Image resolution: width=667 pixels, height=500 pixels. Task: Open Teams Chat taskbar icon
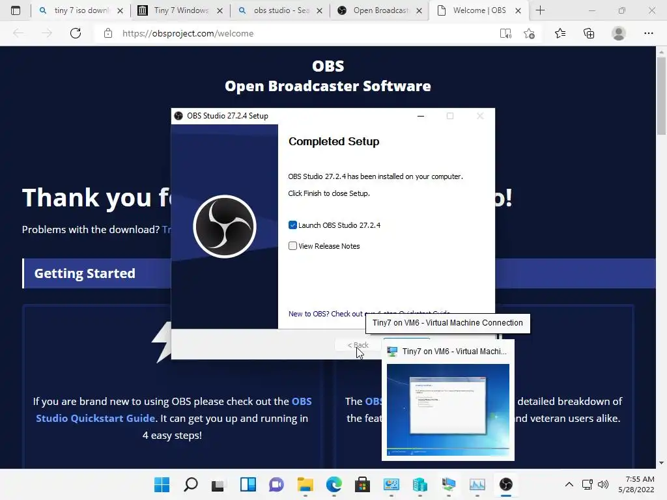point(276,484)
